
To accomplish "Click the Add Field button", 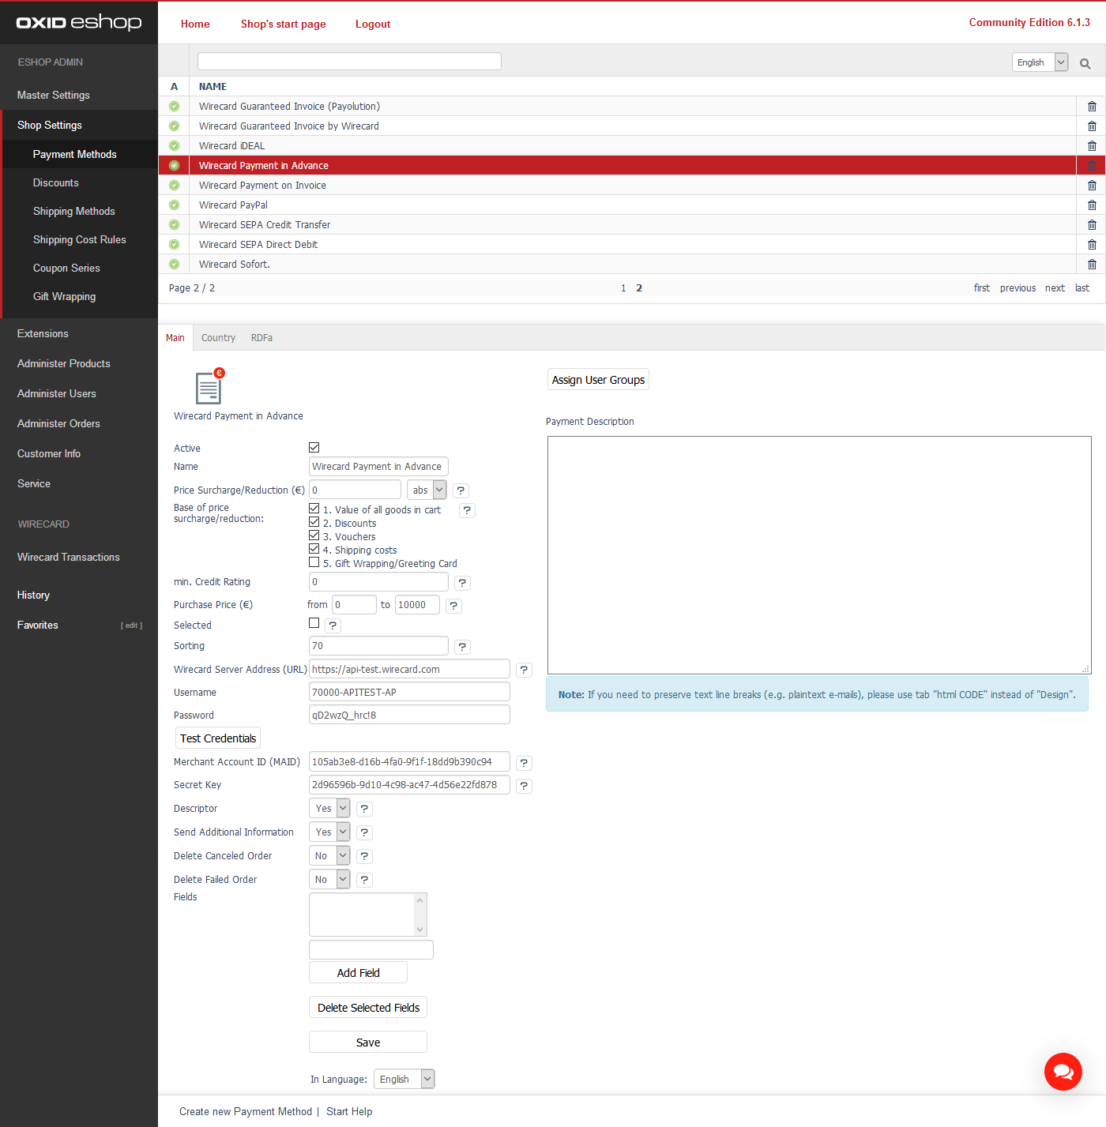I will point(358,973).
